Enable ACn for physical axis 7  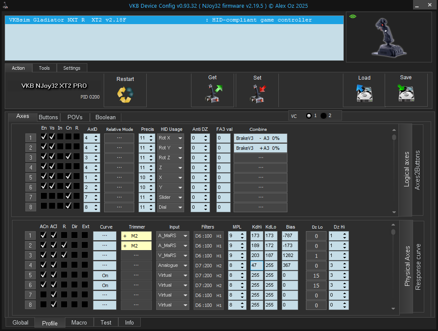pos(43,294)
